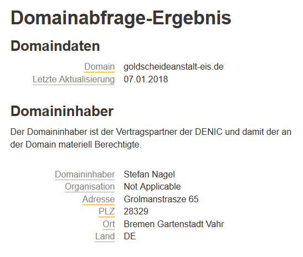The height and width of the screenshot is (257, 303).
Task: Click the Ort label link
Action: click(109, 224)
